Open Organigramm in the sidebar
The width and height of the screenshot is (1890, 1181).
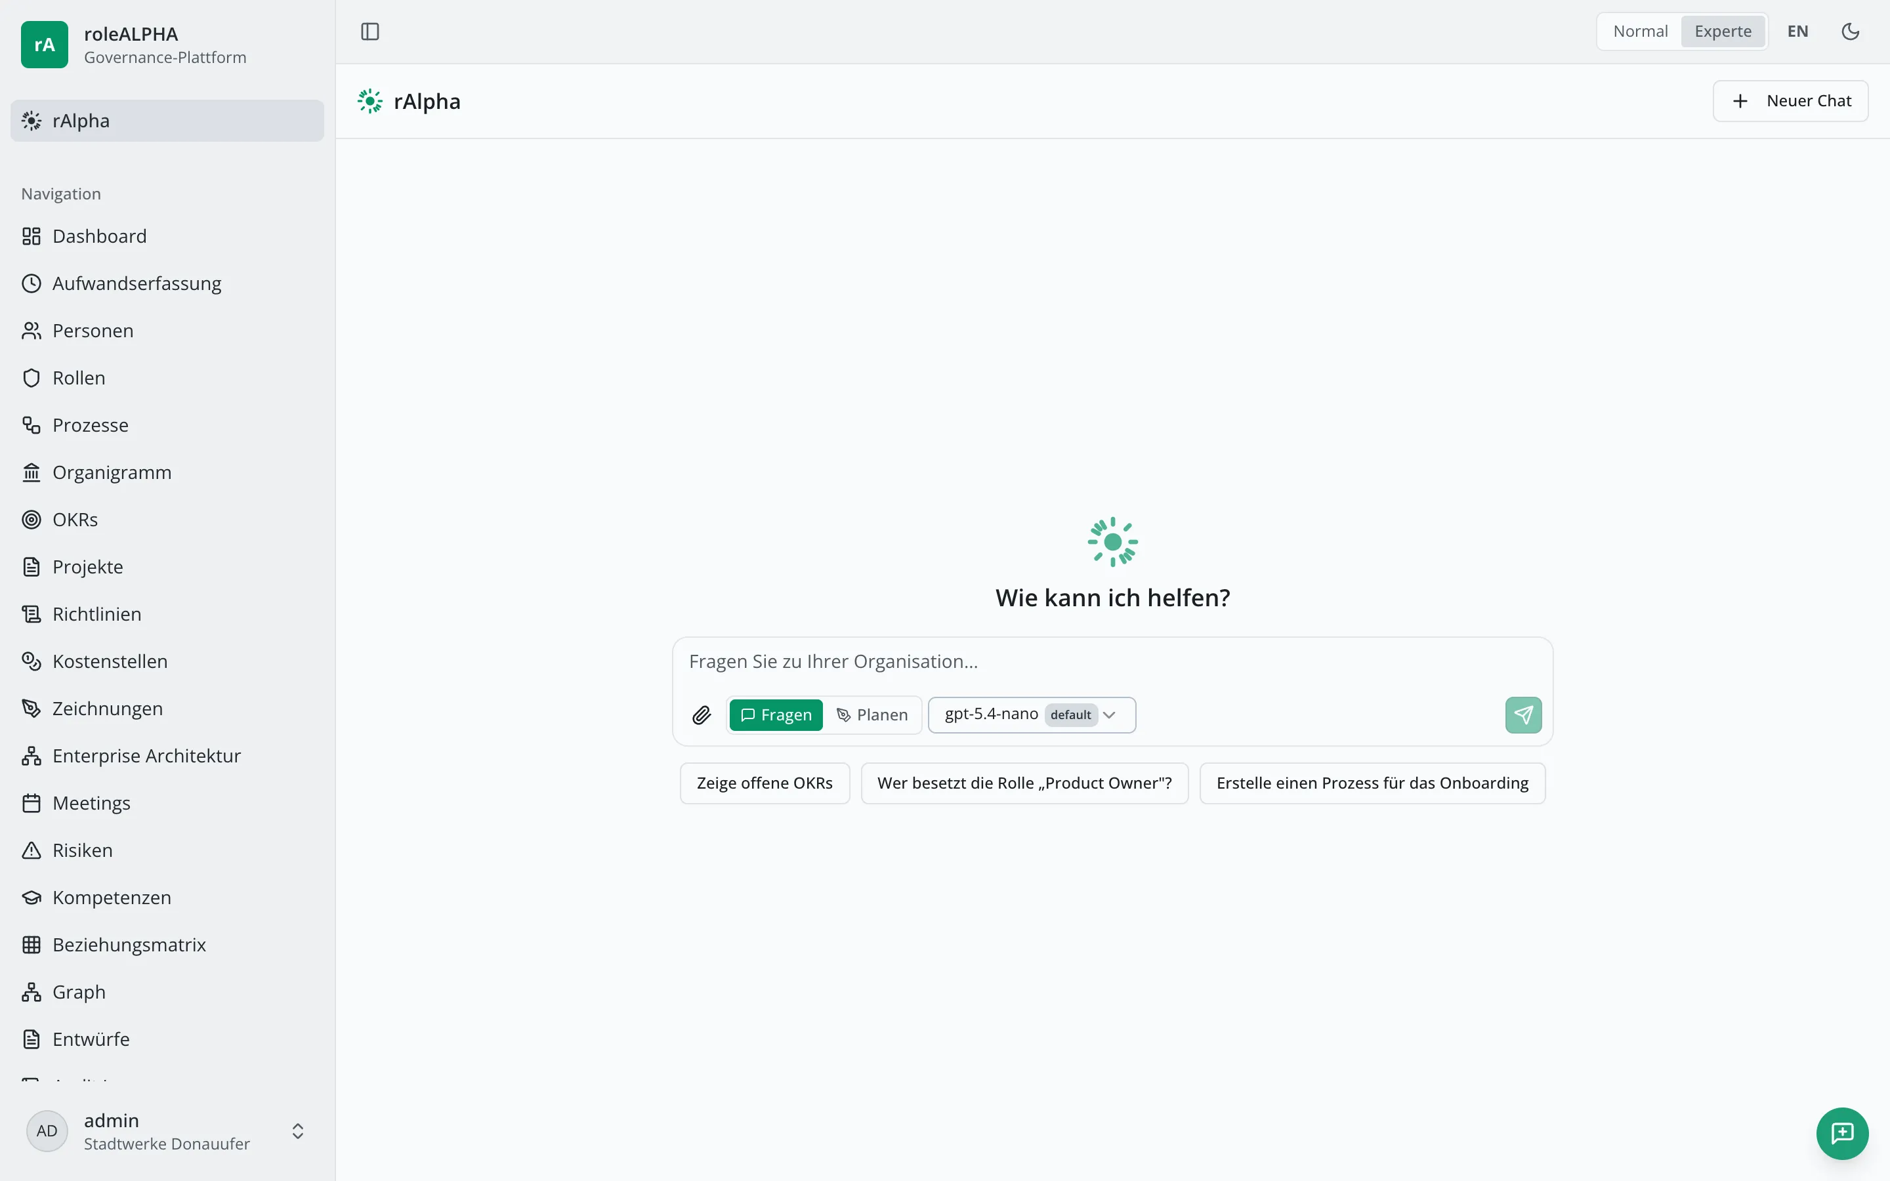click(x=167, y=472)
